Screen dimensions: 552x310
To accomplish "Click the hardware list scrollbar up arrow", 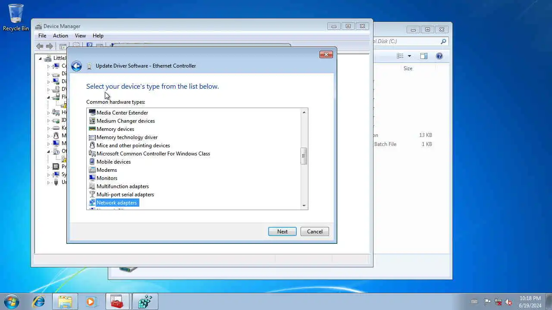I will click(x=304, y=112).
